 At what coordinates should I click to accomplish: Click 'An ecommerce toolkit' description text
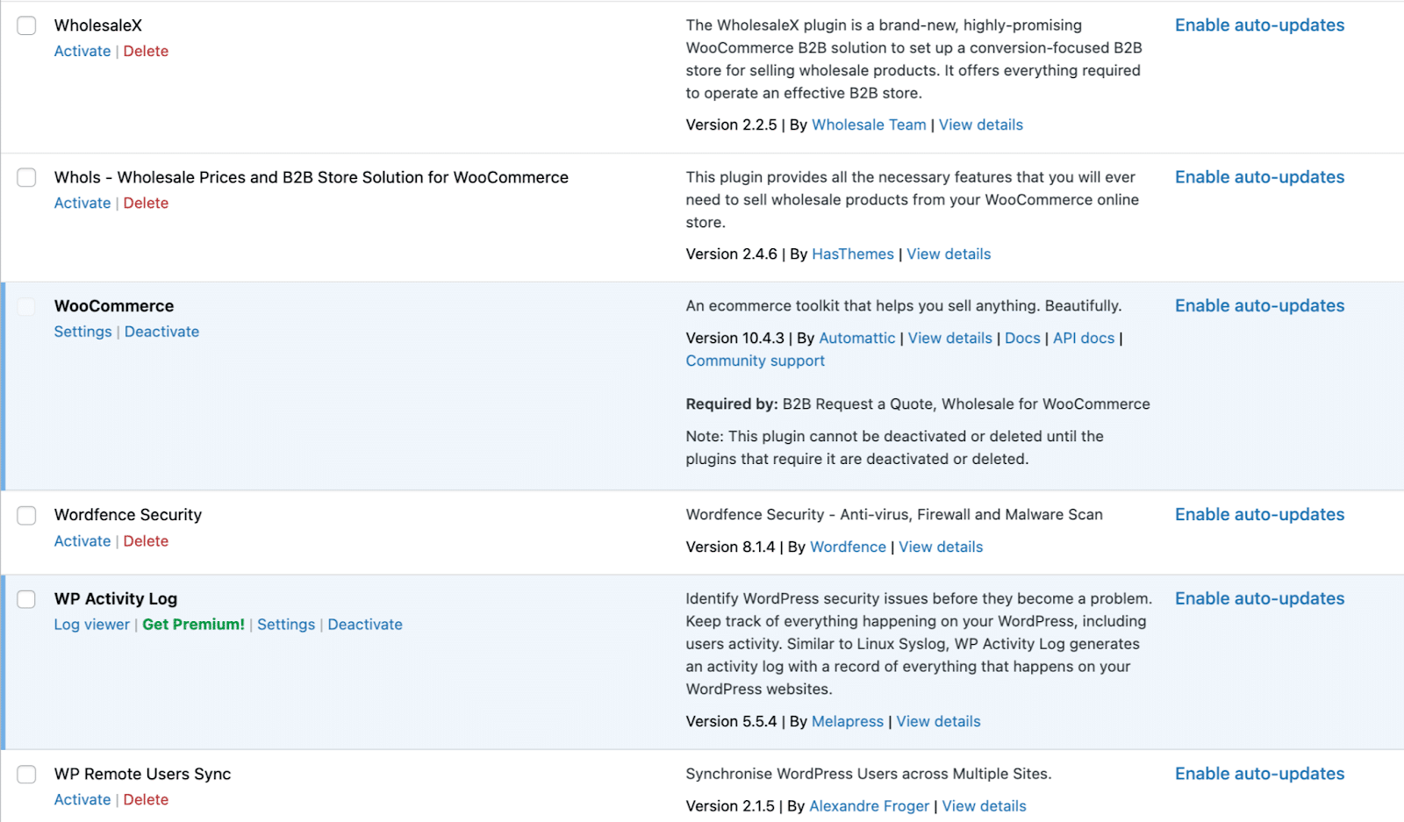point(904,306)
